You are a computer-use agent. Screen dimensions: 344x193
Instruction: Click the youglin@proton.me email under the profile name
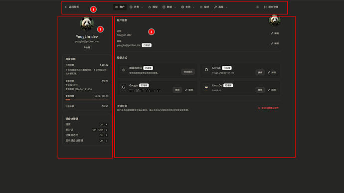pyautogui.click(x=87, y=41)
